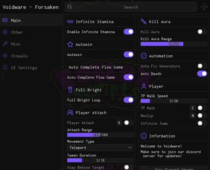This screenshot has height=170, width=210.
Task: Turn off the Autowin toggle
Action: [129, 55]
